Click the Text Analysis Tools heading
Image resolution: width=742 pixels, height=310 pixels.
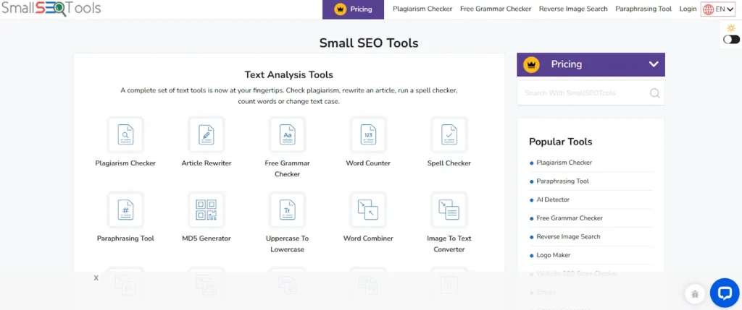(x=288, y=74)
